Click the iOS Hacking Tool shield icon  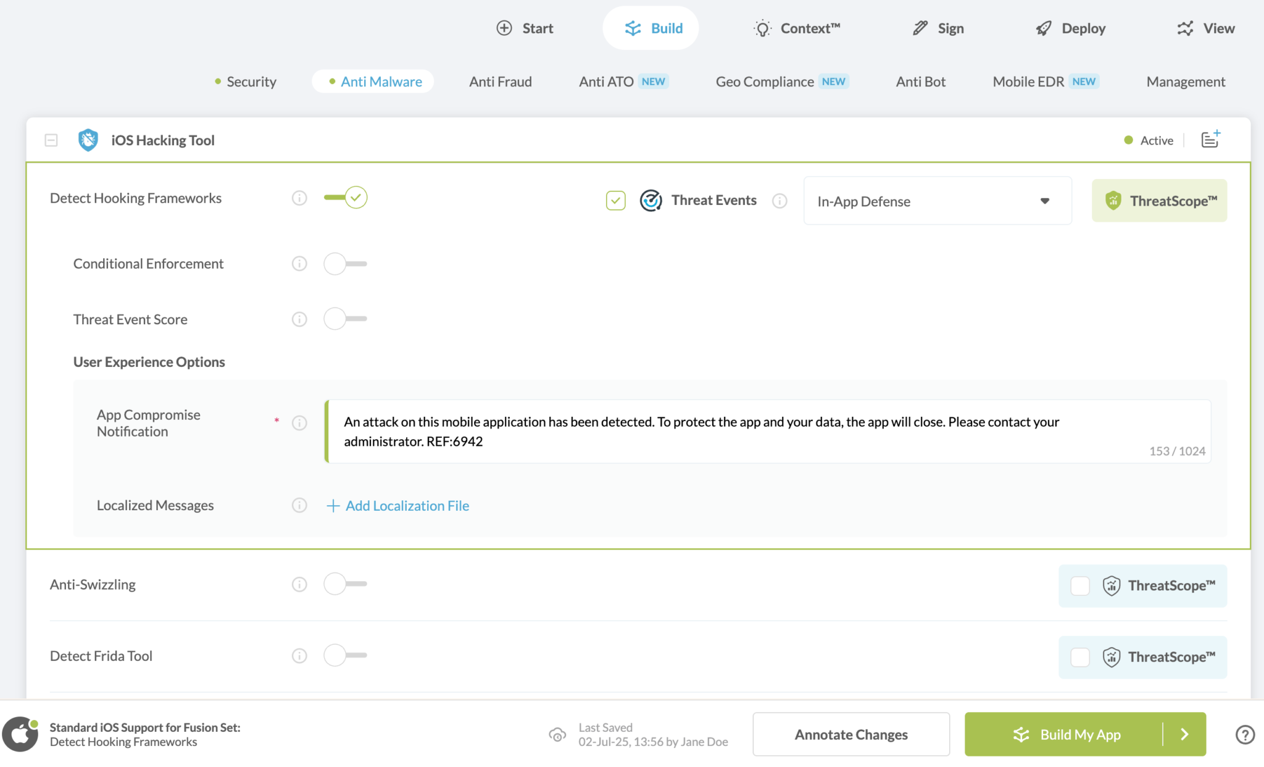(x=88, y=140)
